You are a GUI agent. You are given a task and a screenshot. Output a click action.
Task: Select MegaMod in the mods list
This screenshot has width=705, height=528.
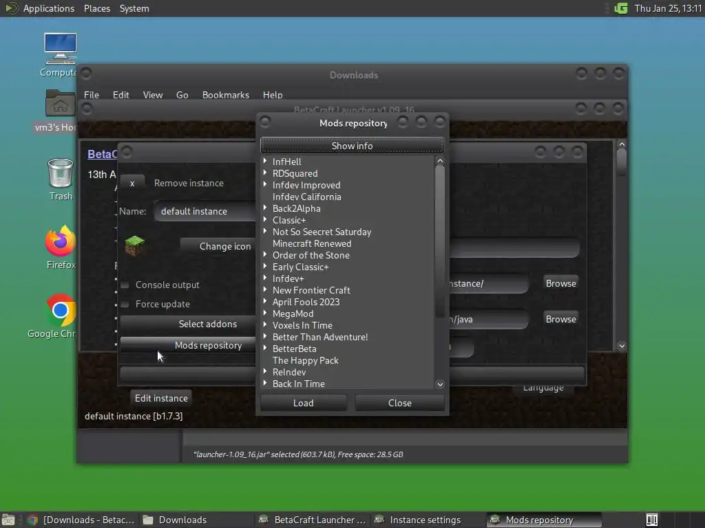[x=293, y=313]
